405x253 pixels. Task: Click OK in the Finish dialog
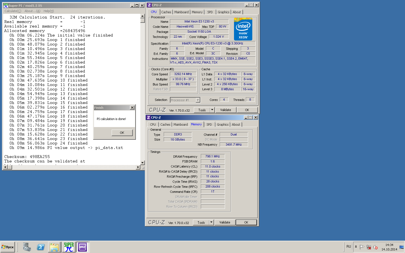122,133
